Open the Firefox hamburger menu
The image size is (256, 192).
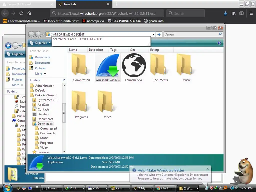point(251,13)
